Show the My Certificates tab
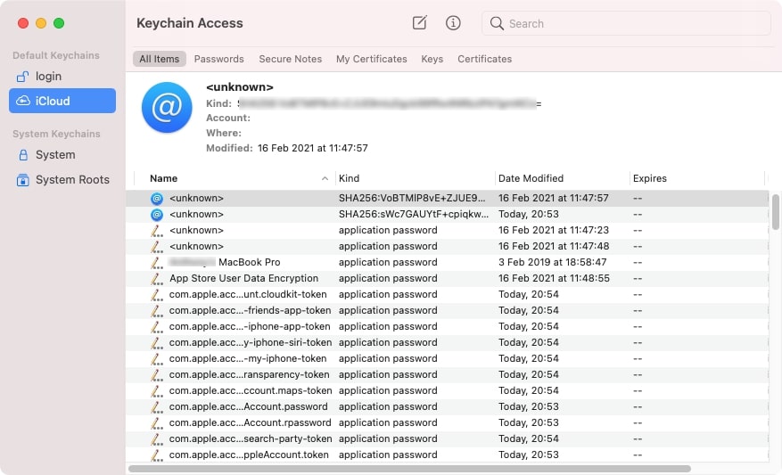Image resolution: width=782 pixels, height=475 pixels. tap(372, 59)
